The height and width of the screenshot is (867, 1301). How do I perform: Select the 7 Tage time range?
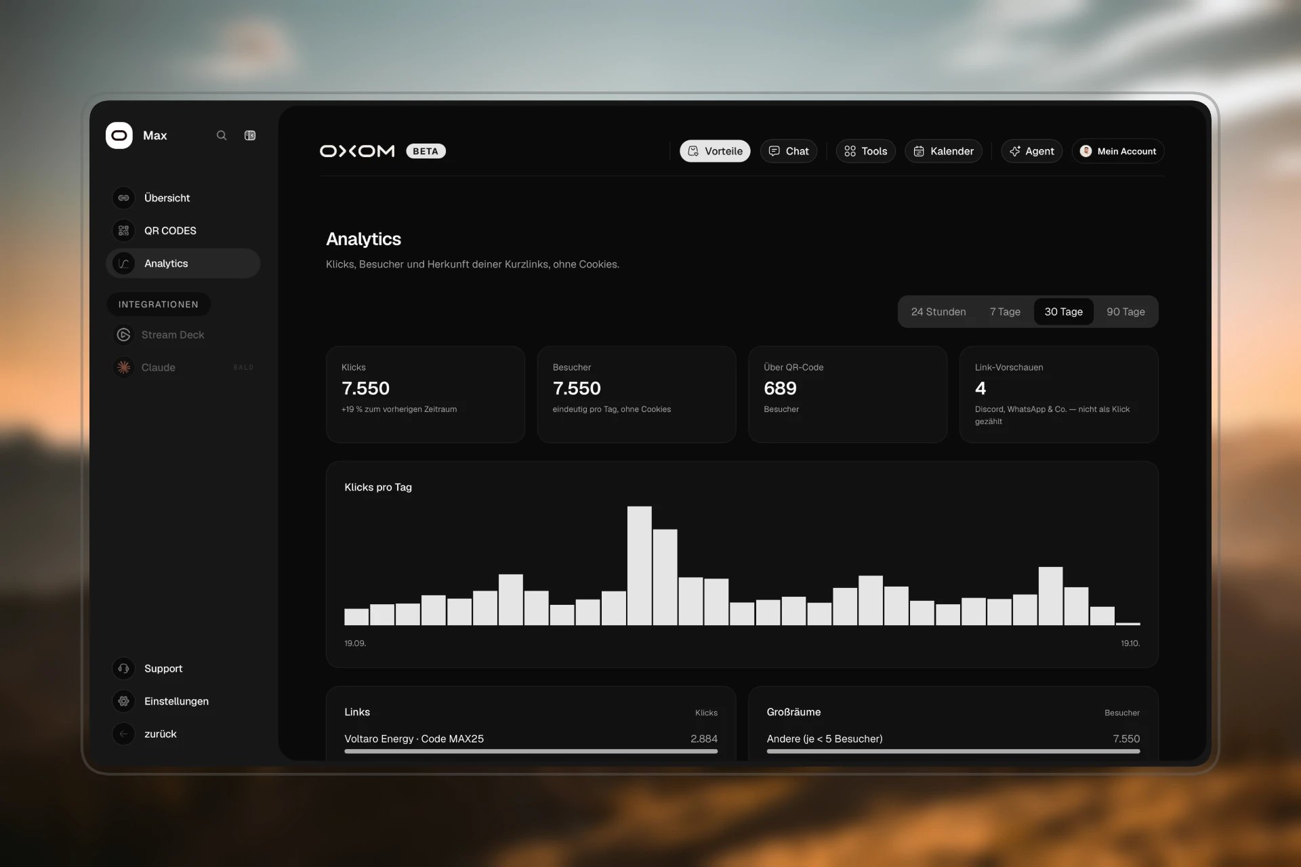tap(1005, 312)
